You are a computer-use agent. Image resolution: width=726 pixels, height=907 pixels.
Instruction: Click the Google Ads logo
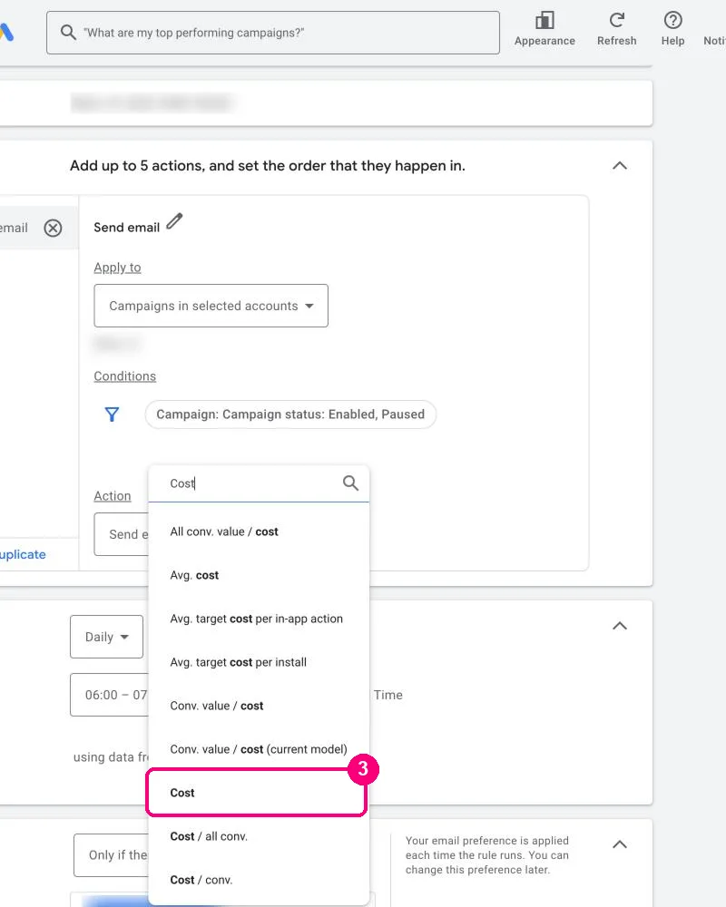(6, 32)
